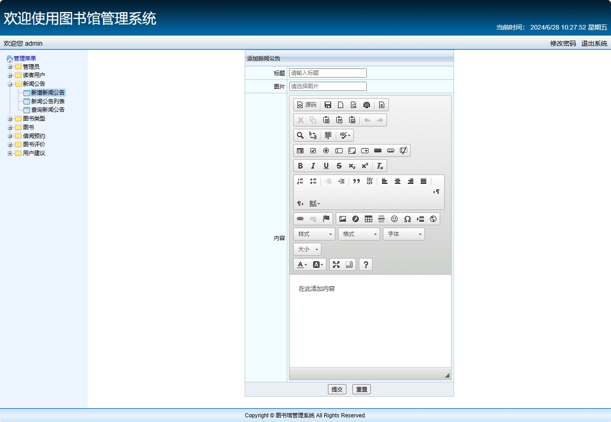Click the Maximize editor icon
The width and height of the screenshot is (611, 422).
[x=337, y=264]
